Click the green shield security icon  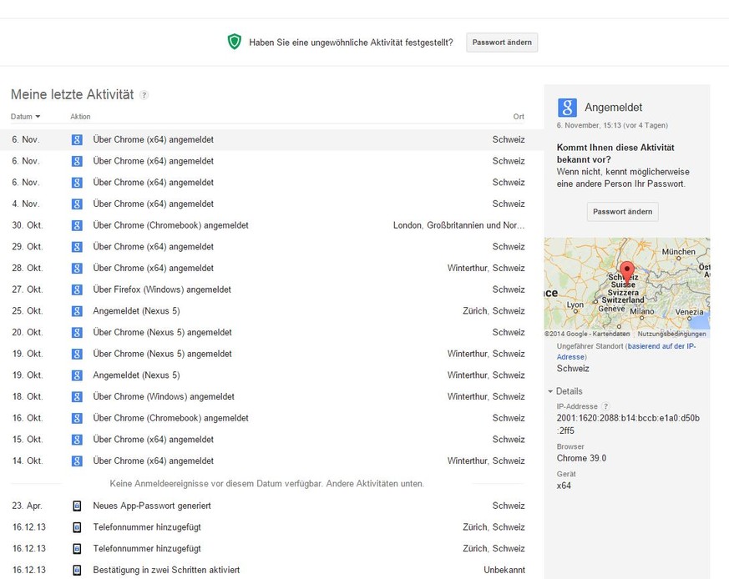tap(235, 42)
